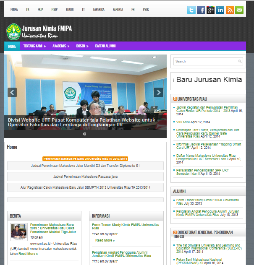Click RSS icon beside Direktorat Jenderal heading
The width and height of the screenshot is (254, 265).
click(175, 232)
